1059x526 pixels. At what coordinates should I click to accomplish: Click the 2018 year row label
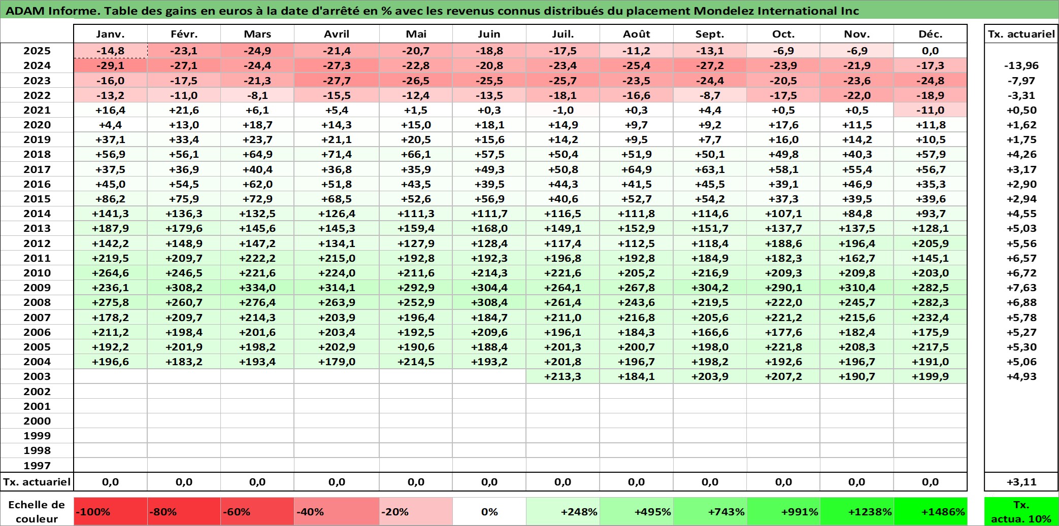[37, 154]
